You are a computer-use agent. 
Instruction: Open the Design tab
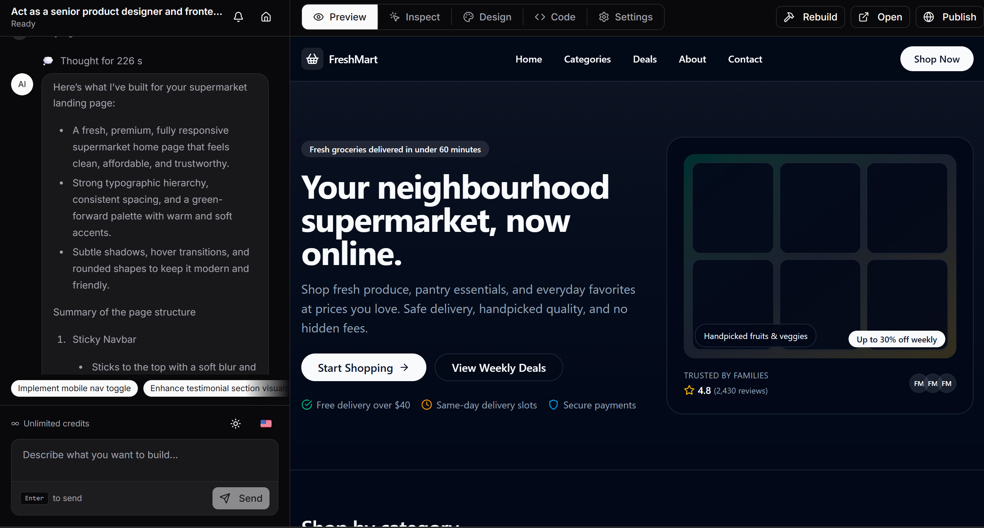(x=488, y=17)
